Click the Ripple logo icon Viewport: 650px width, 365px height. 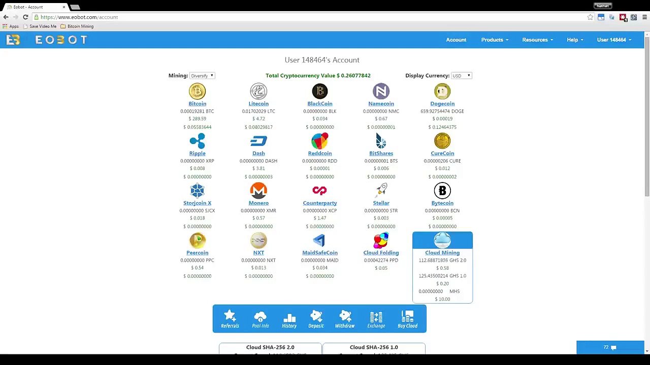click(197, 141)
